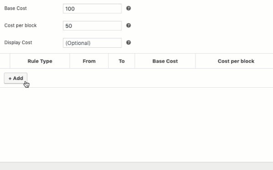Click the + Add button
The image size is (273, 170).
(15, 78)
